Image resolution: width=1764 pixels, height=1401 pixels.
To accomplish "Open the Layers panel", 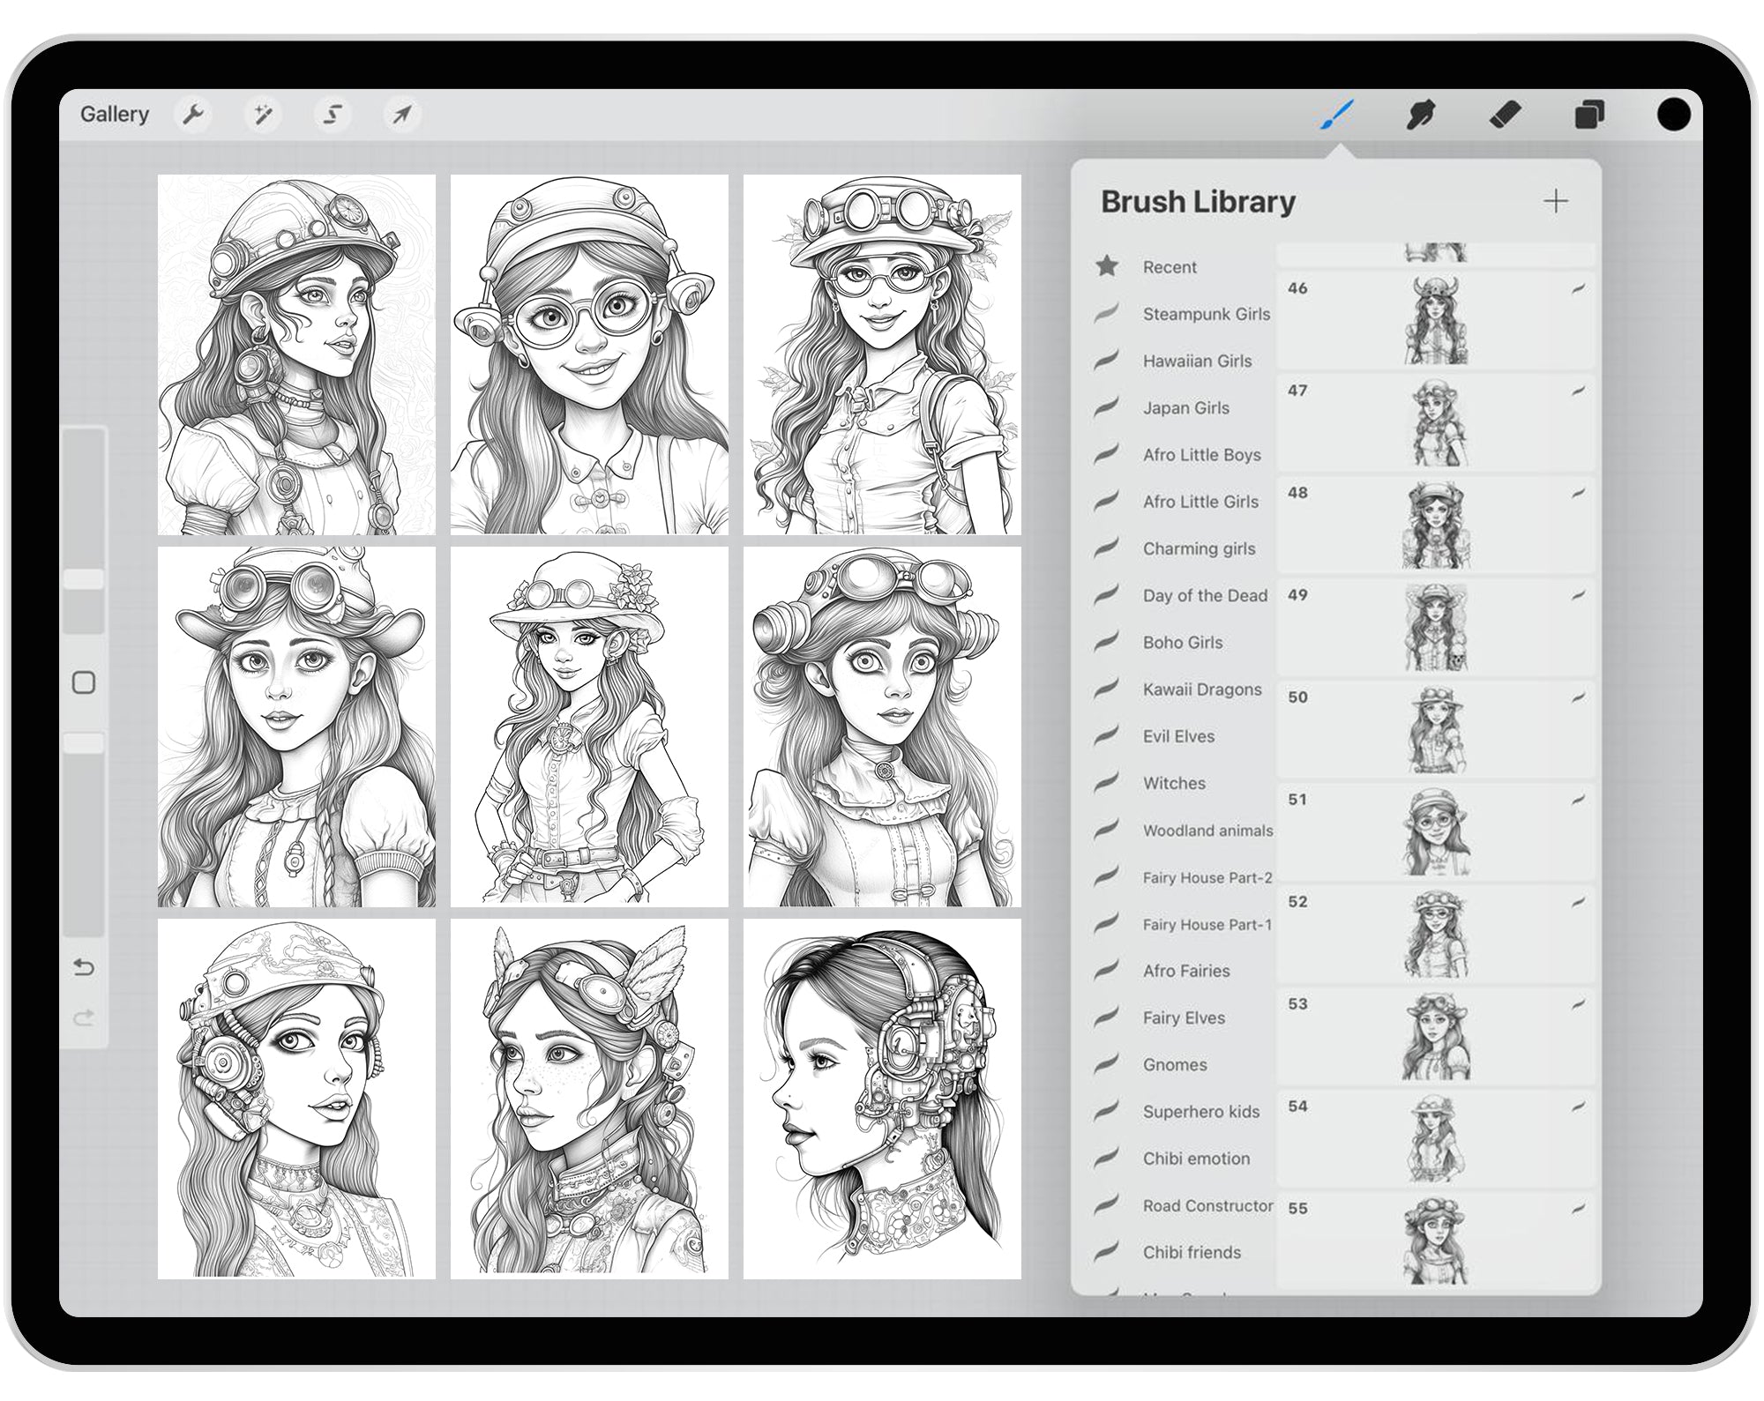I will (x=1590, y=113).
